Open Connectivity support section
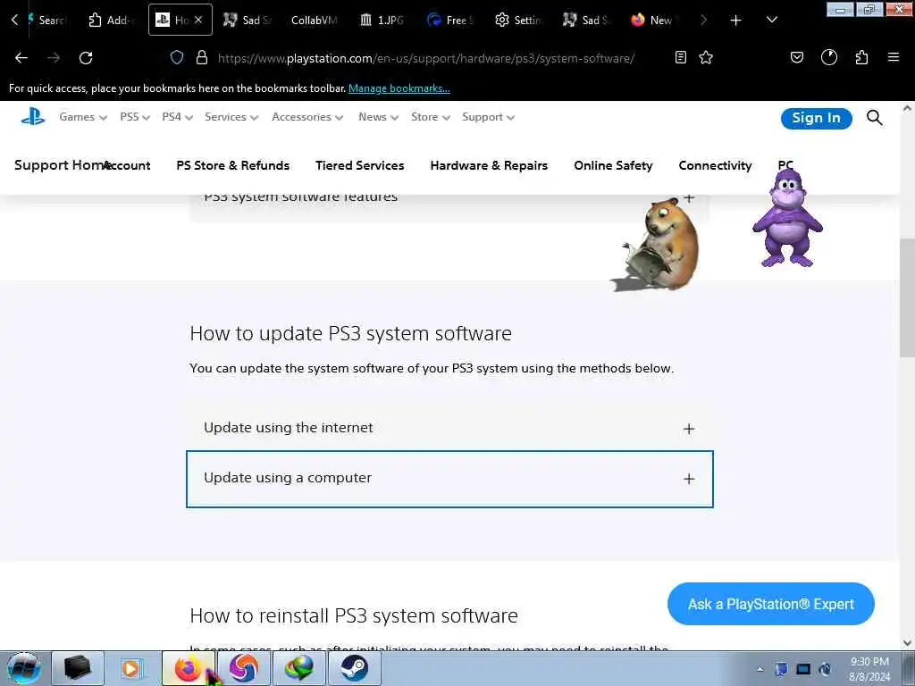The width and height of the screenshot is (915, 686). click(x=715, y=165)
